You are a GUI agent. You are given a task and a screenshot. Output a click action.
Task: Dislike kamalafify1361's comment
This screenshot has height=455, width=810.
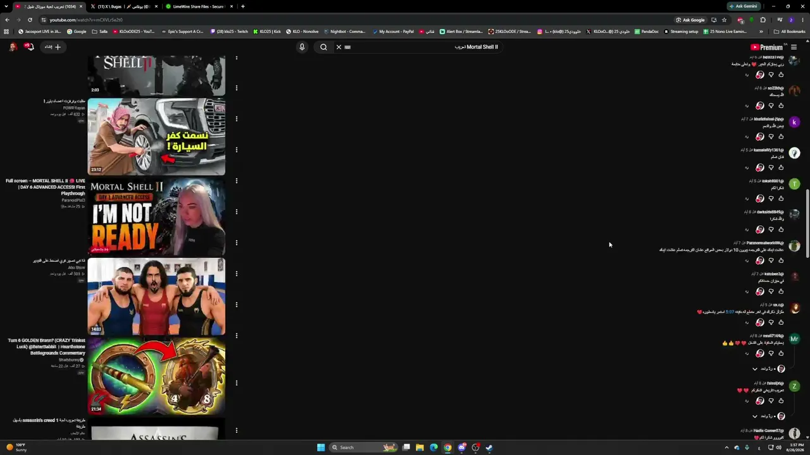point(771,167)
